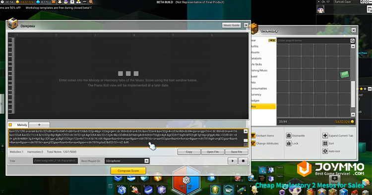
Task: Click the '33/84' inventory slot count
Action: (283, 122)
